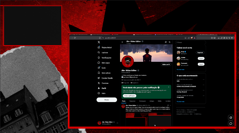239x133 pixels.
Task: Open Página Inicial home icon
Action: pyautogui.click(x=99, y=47)
